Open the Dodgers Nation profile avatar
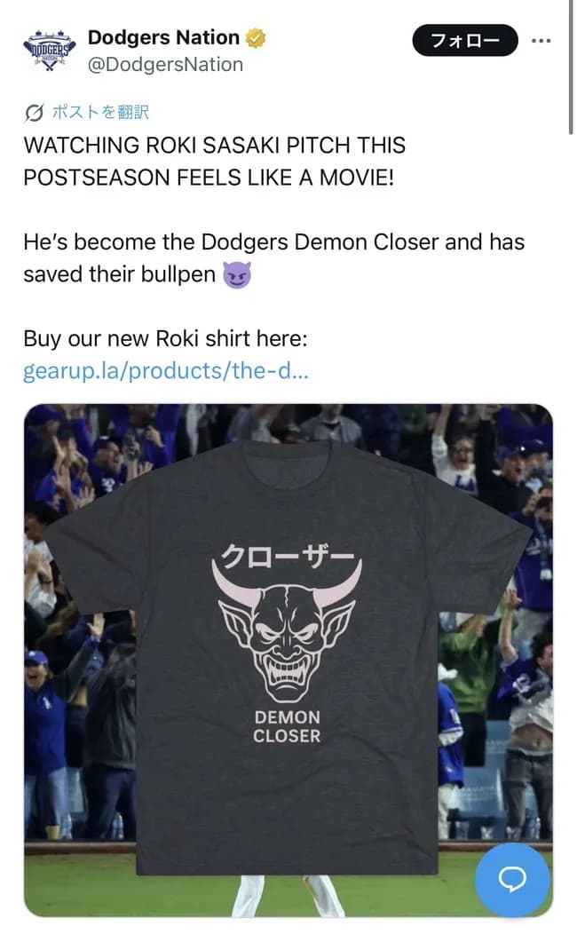Image resolution: width=577 pixels, height=942 pixels. coord(50,51)
